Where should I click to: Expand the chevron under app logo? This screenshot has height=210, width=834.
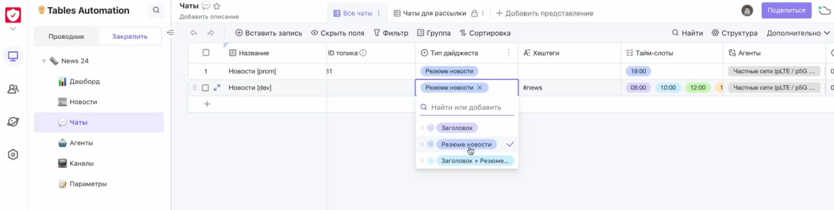(13, 29)
